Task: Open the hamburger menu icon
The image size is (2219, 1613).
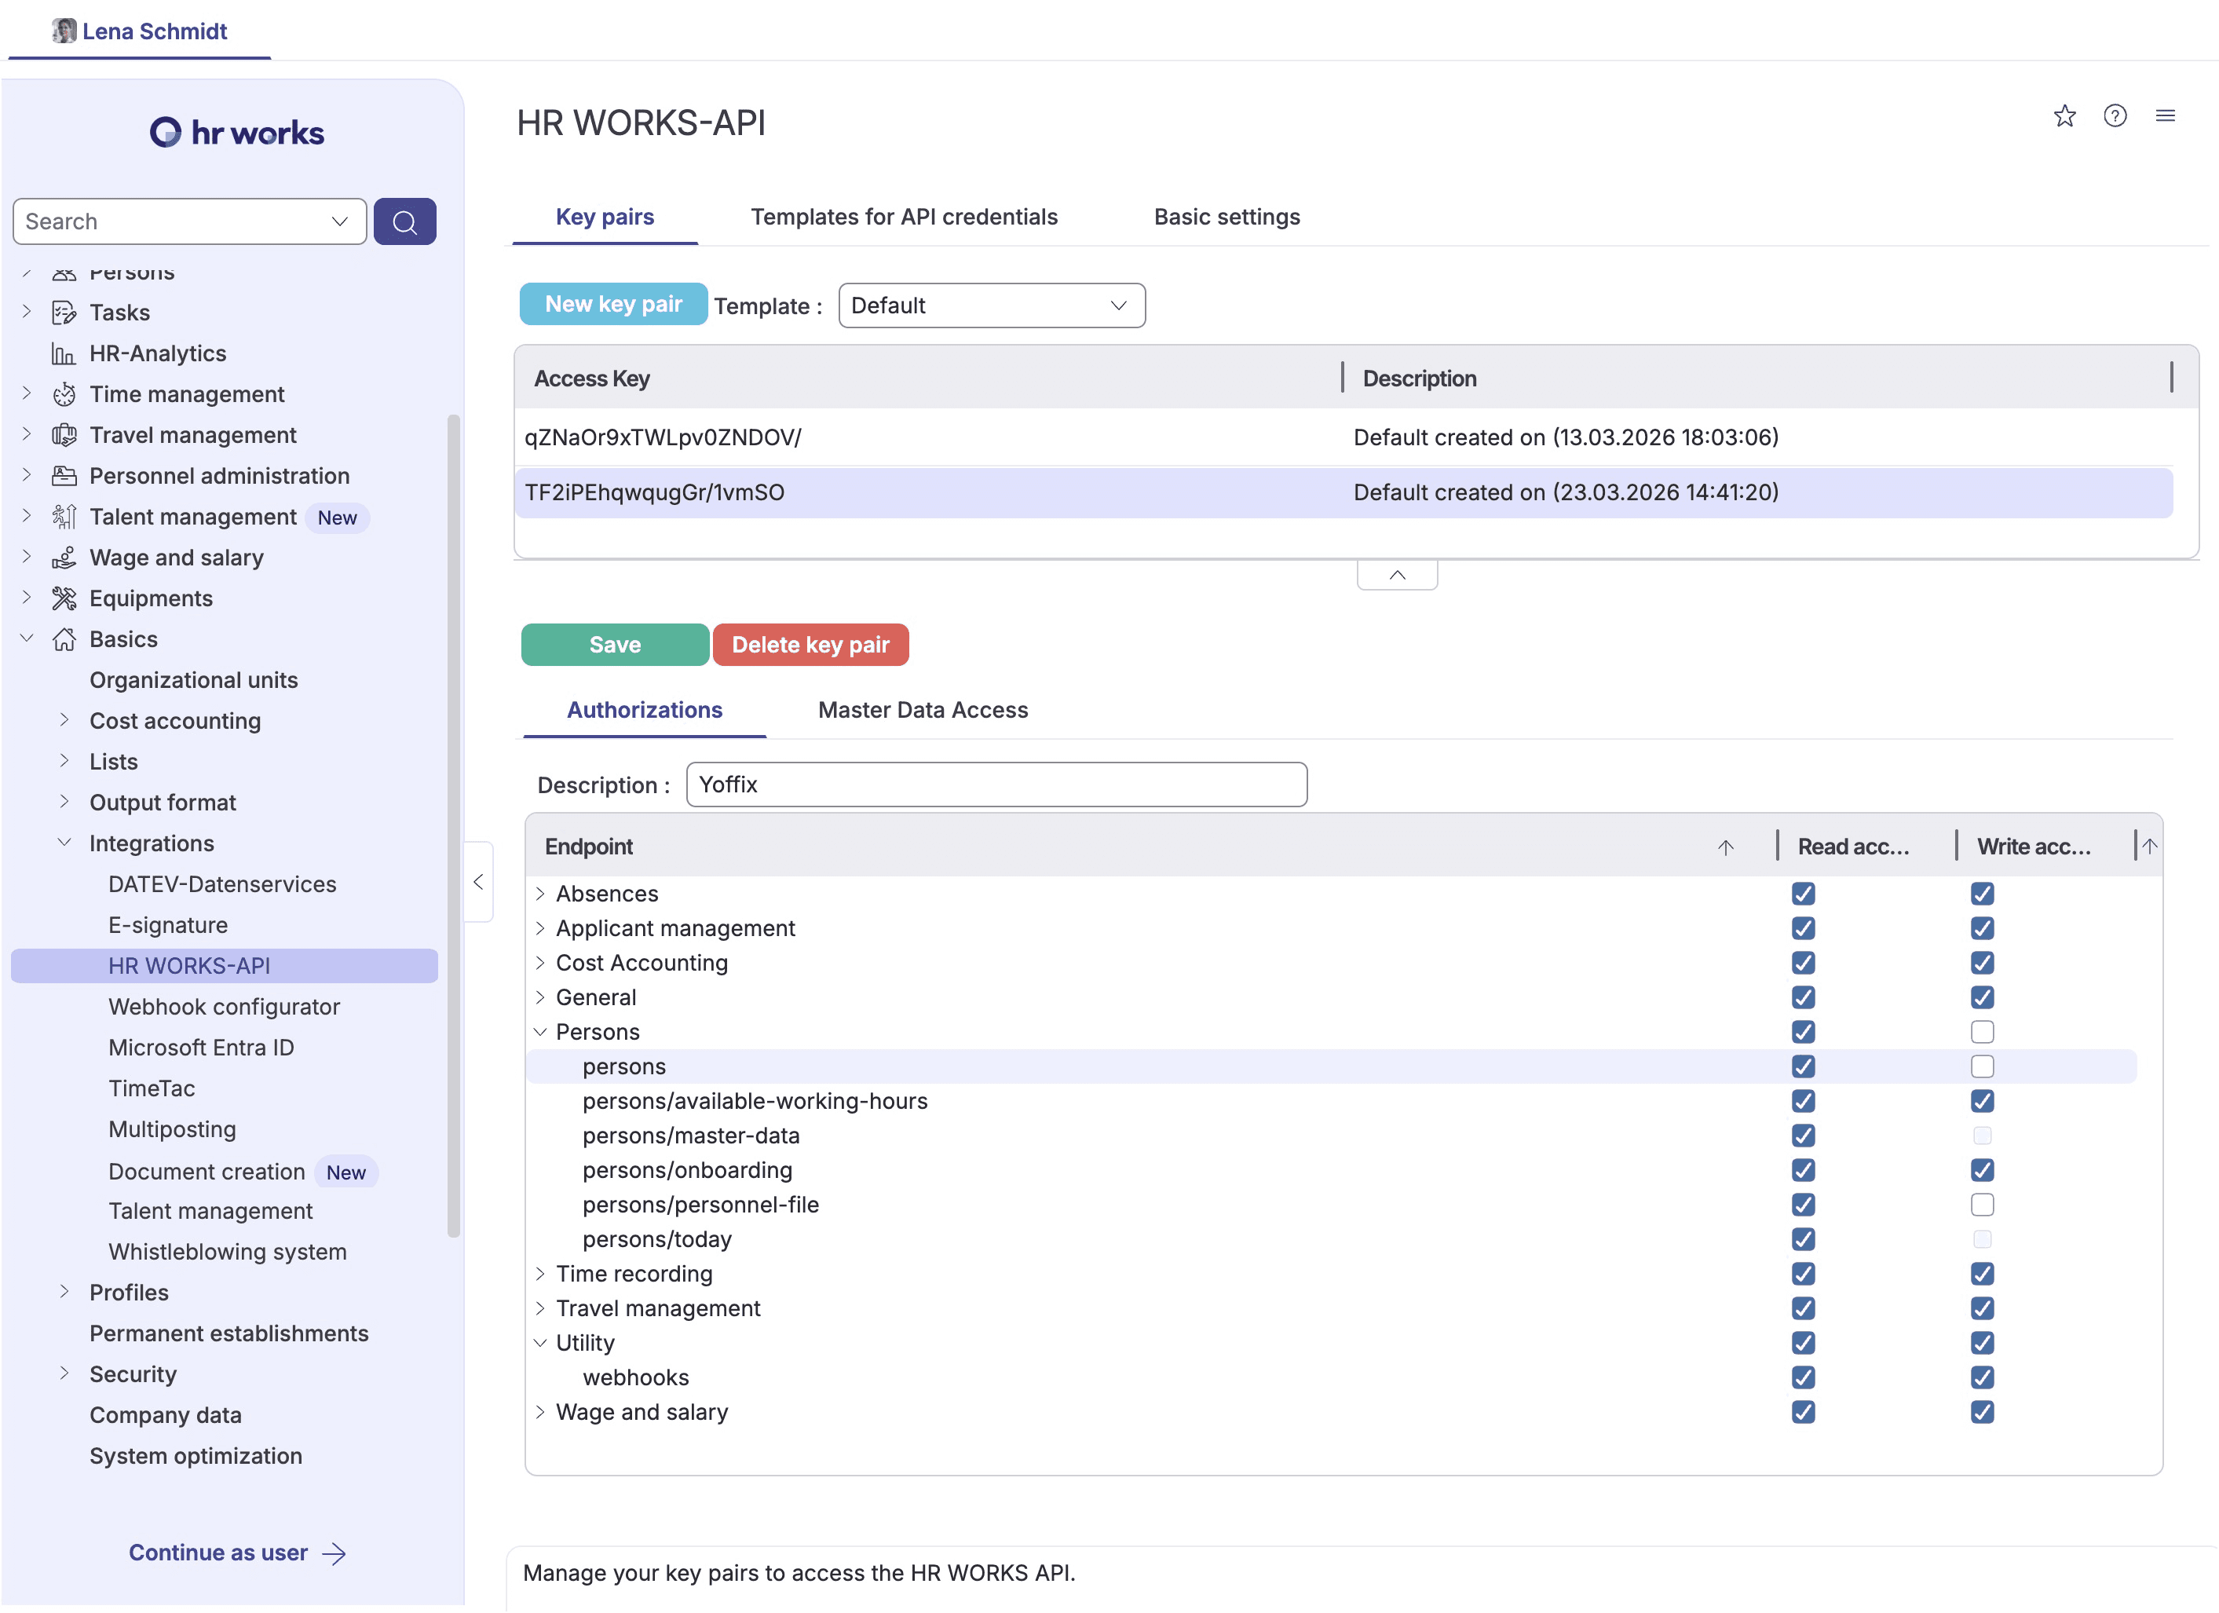Action: point(2164,116)
